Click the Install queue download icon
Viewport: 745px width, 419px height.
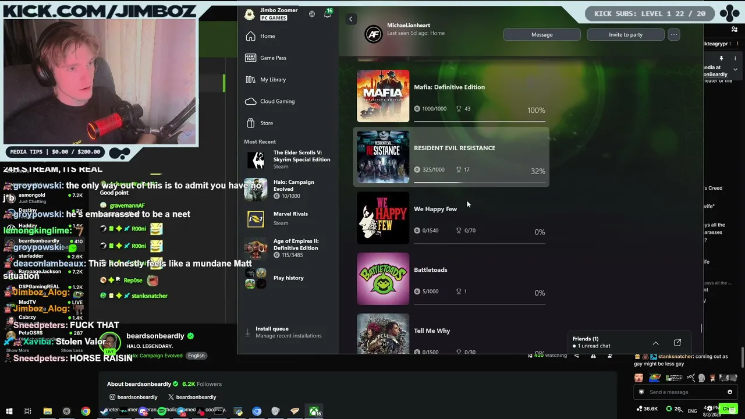click(x=248, y=332)
